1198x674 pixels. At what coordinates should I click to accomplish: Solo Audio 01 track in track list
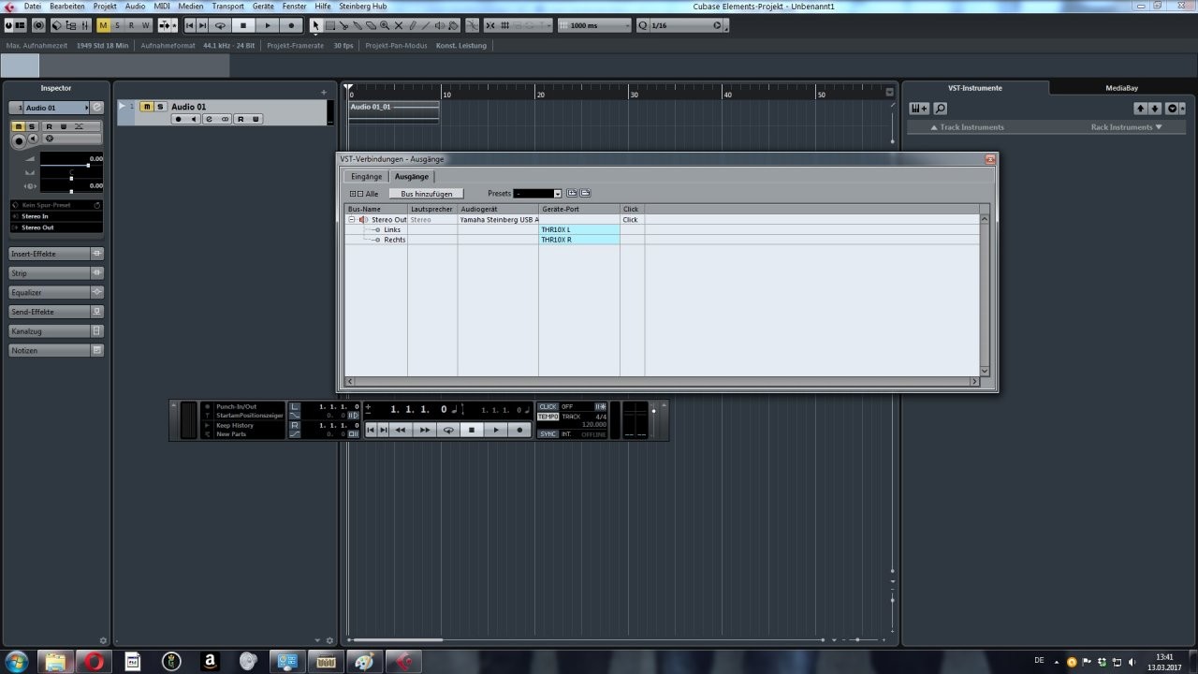[160, 107]
